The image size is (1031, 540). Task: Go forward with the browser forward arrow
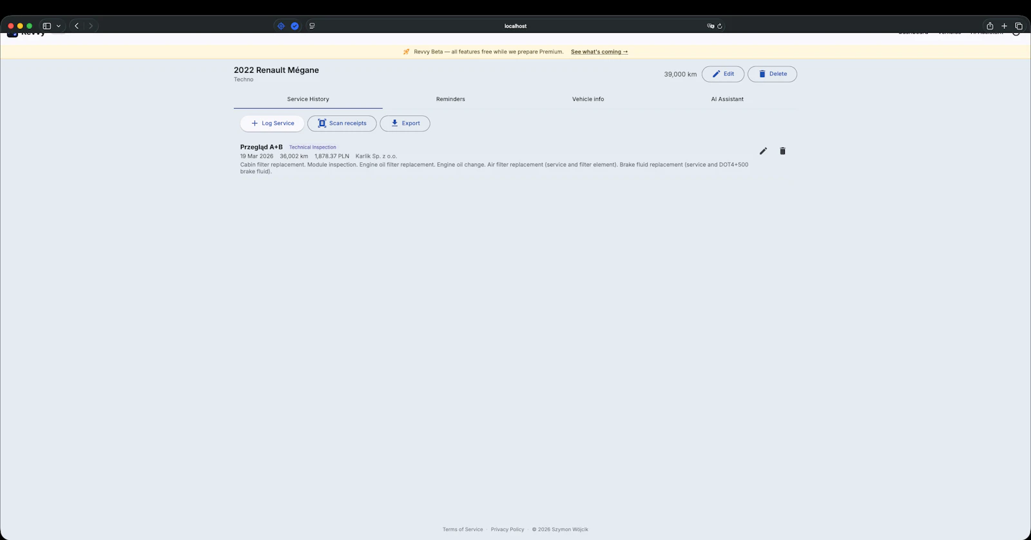click(x=91, y=26)
